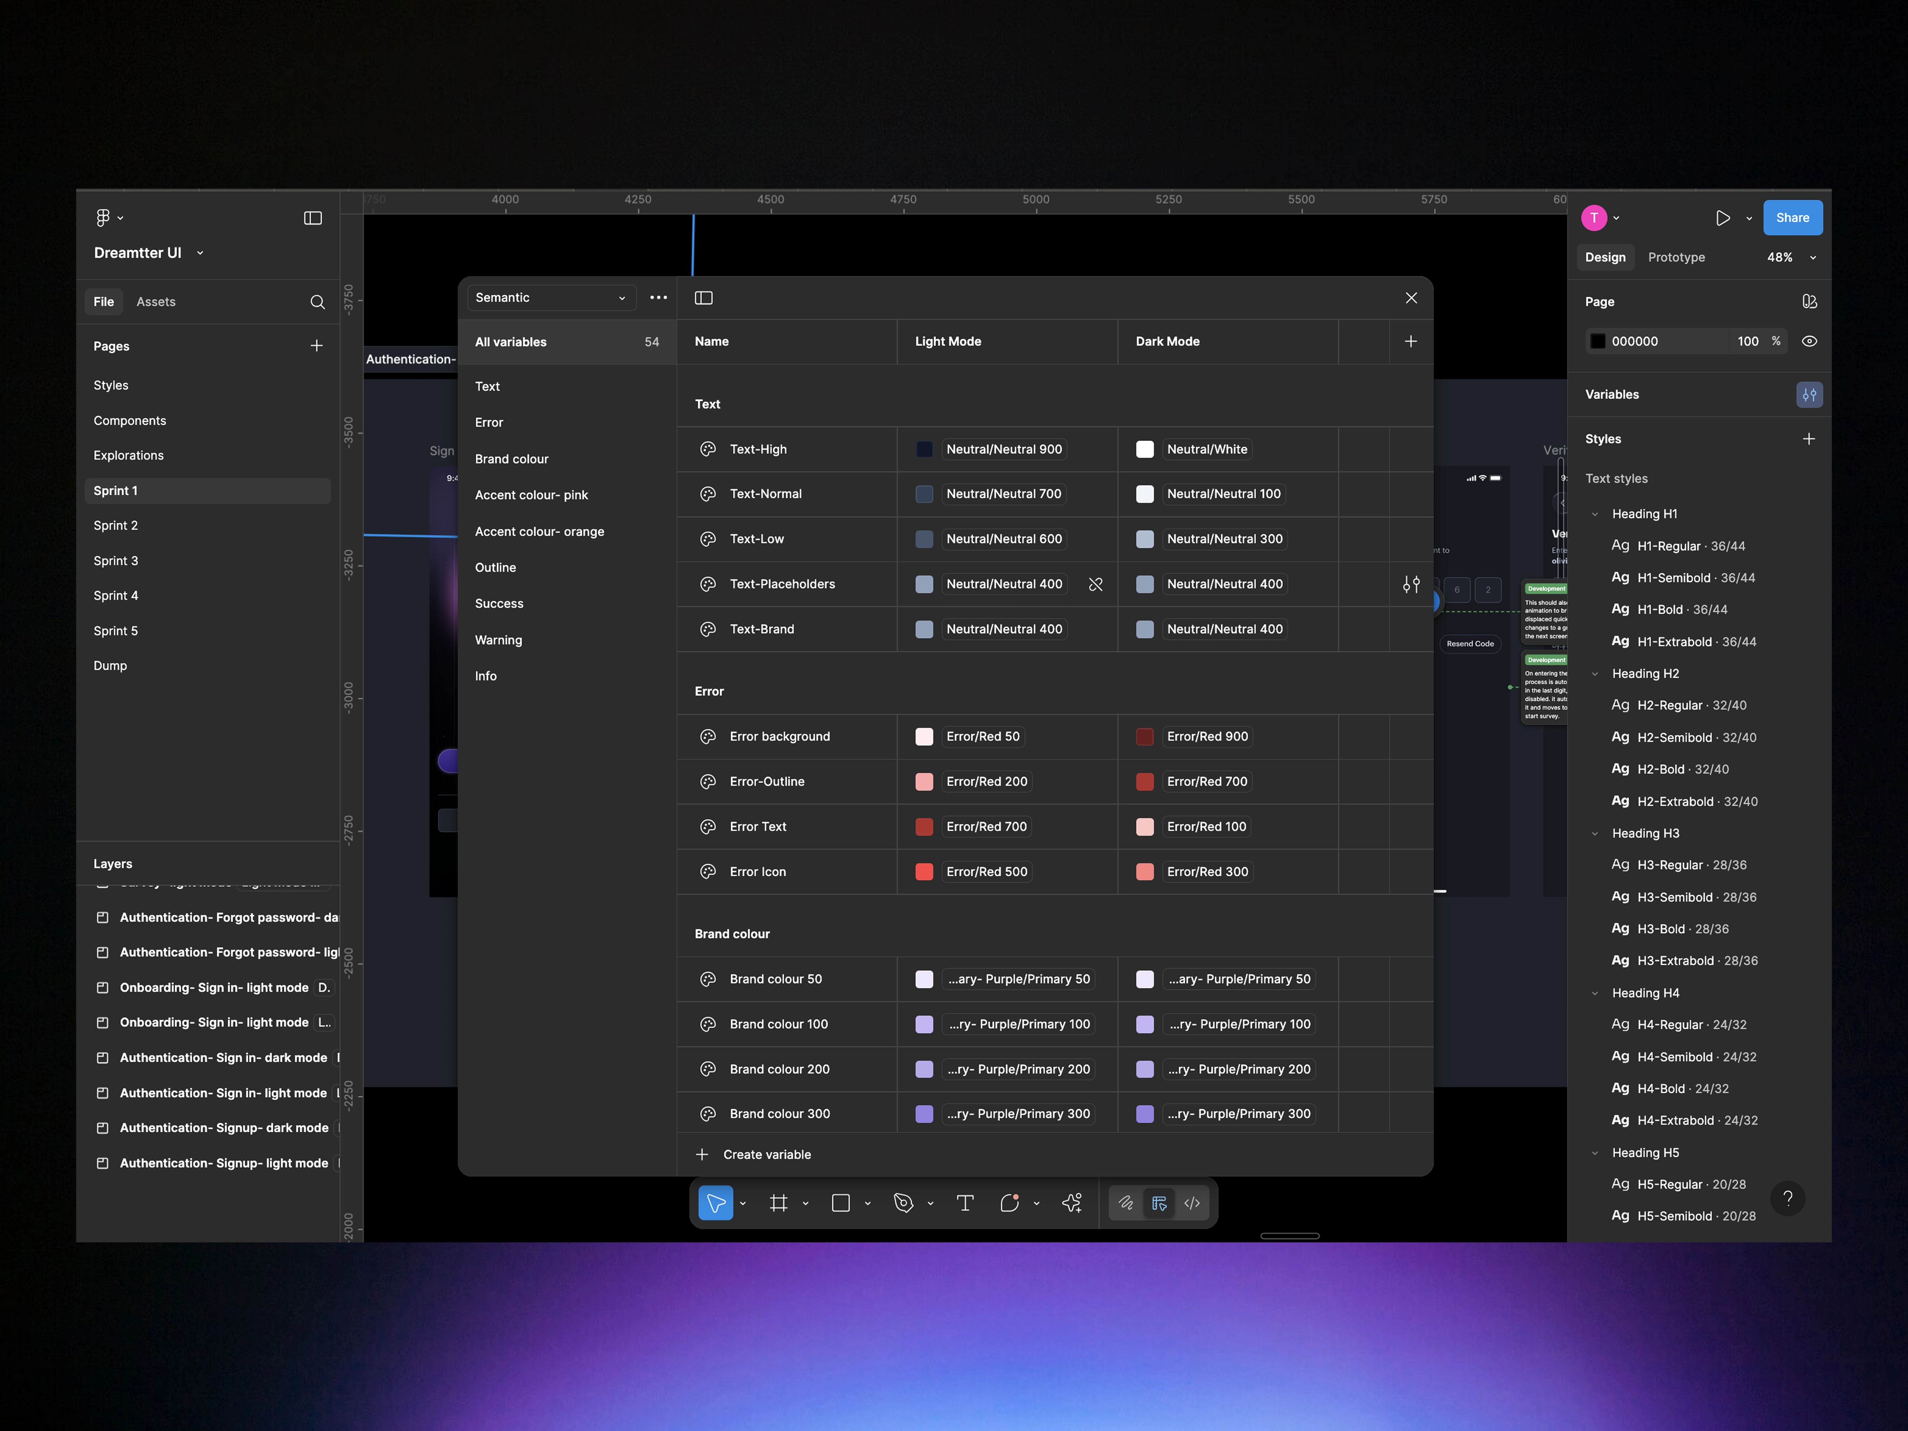This screenshot has width=1908, height=1431.
Task: Switch to Draw mode in toolbar
Action: (x=1126, y=1203)
